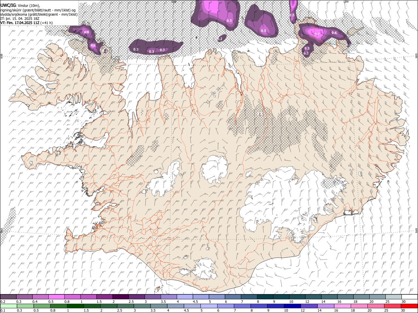The width and height of the screenshot is (418, 313).
Task: Select the 'slydda/snjókoma' legend description line
Action: 39,14
